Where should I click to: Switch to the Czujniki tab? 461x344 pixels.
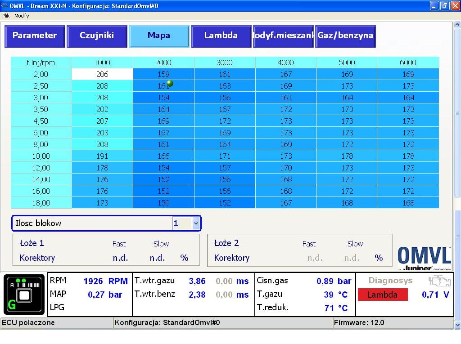pos(97,36)
